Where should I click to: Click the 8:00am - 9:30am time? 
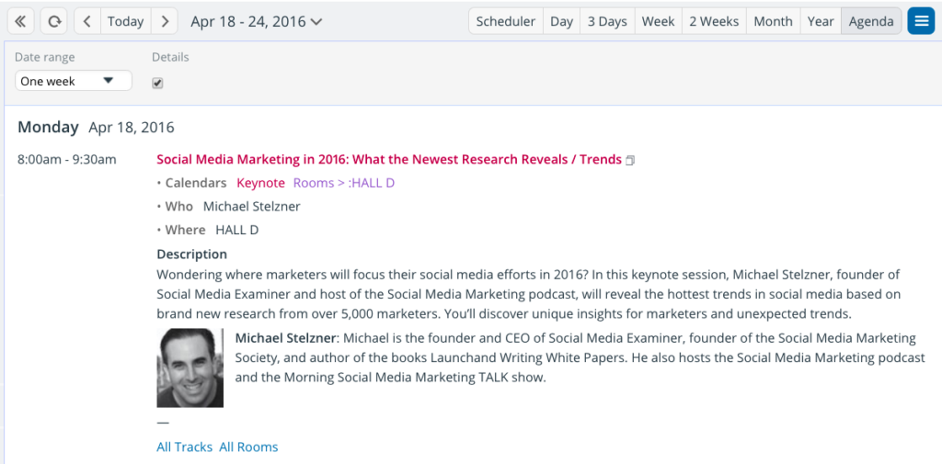[66, 160]
